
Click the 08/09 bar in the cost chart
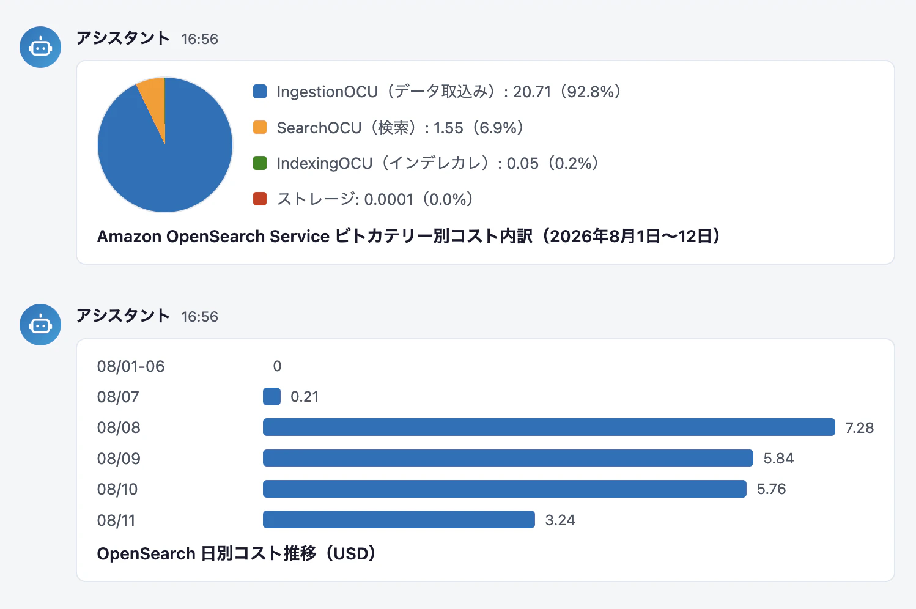pos(508,458)
